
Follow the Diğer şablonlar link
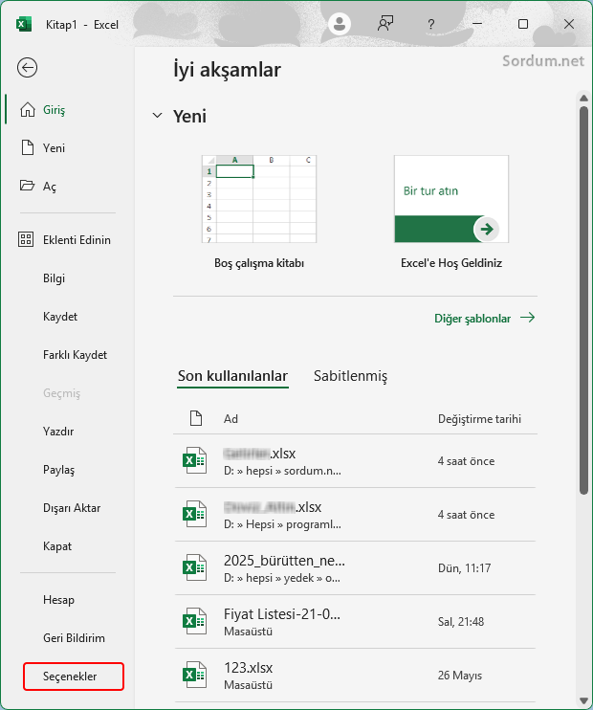pos(484,318)
